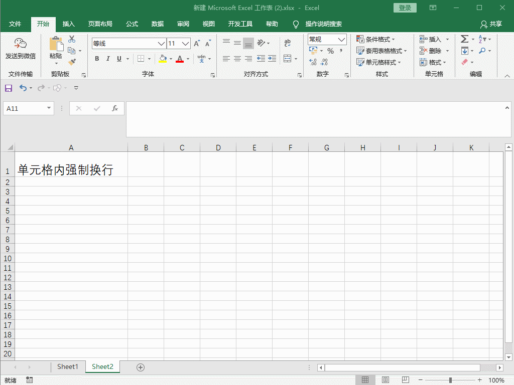Viewport: 514px width, 385px height.
Task: Decrease indent icon
Action: (x=261, y=59)
